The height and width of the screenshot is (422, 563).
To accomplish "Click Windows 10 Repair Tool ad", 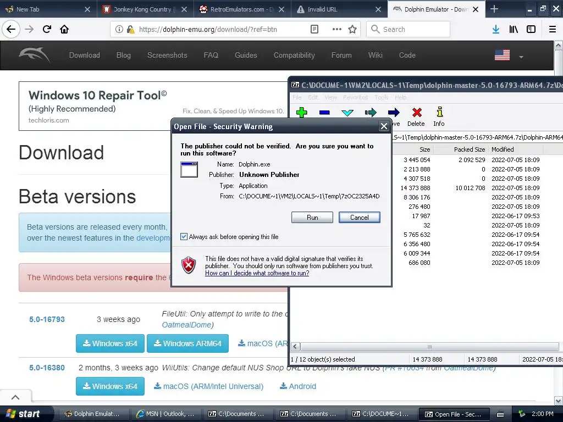I will [x=153, y=106].
